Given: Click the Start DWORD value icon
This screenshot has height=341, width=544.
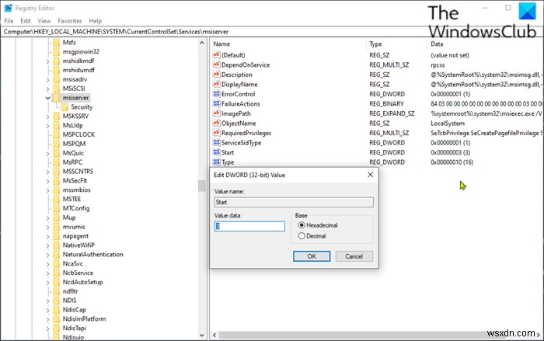Looking at the screenshot, I should 217,152.
